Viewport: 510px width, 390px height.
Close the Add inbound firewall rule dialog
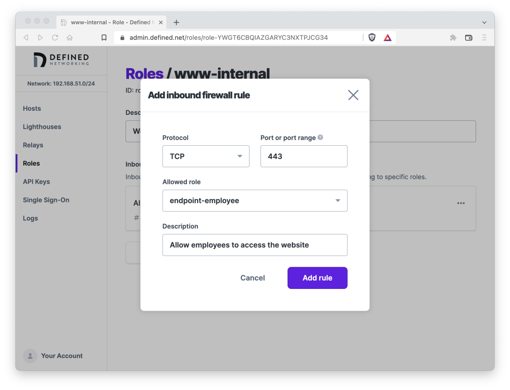coord(353,95)
